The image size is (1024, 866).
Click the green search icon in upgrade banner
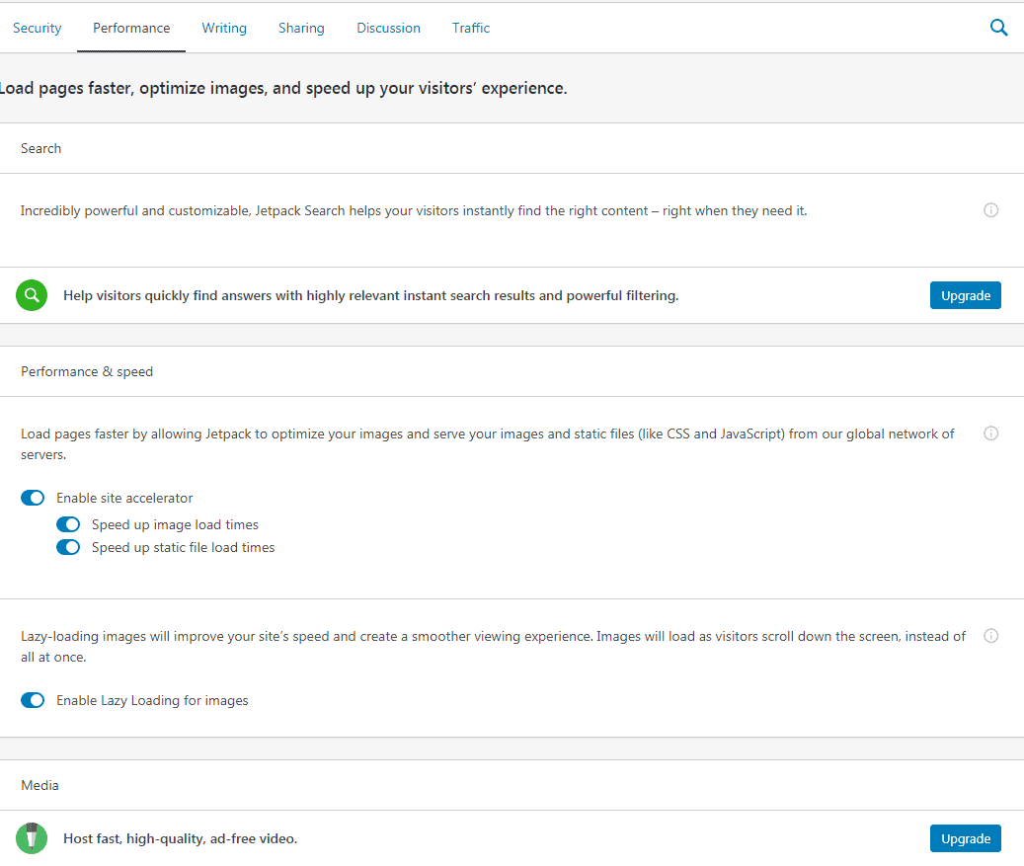click(x=32, y=295)
